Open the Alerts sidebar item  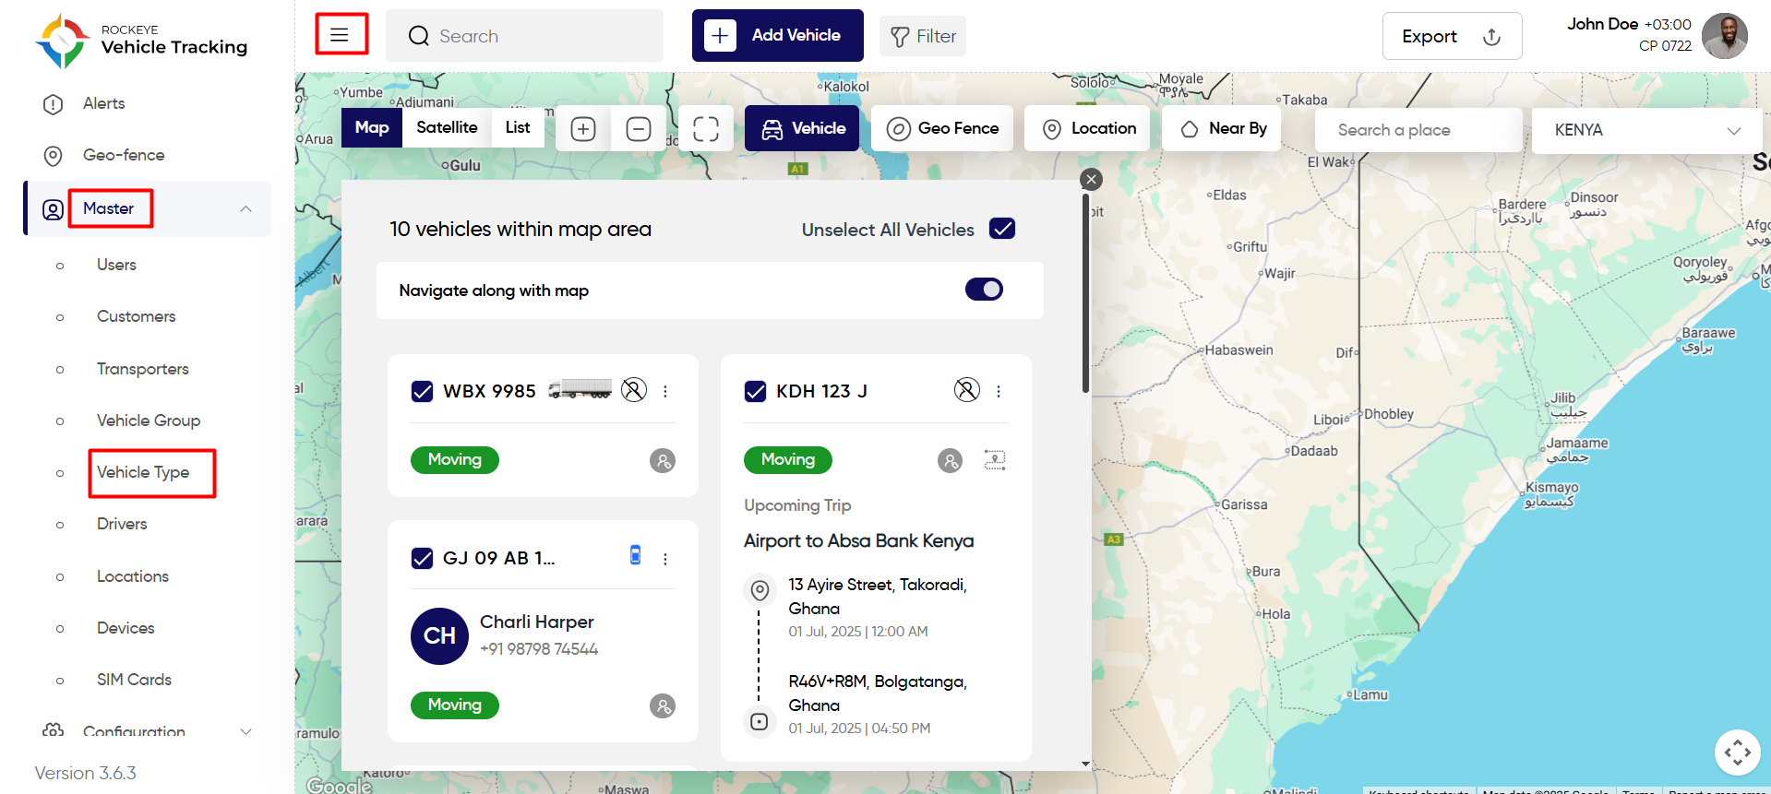click(103, 103)
